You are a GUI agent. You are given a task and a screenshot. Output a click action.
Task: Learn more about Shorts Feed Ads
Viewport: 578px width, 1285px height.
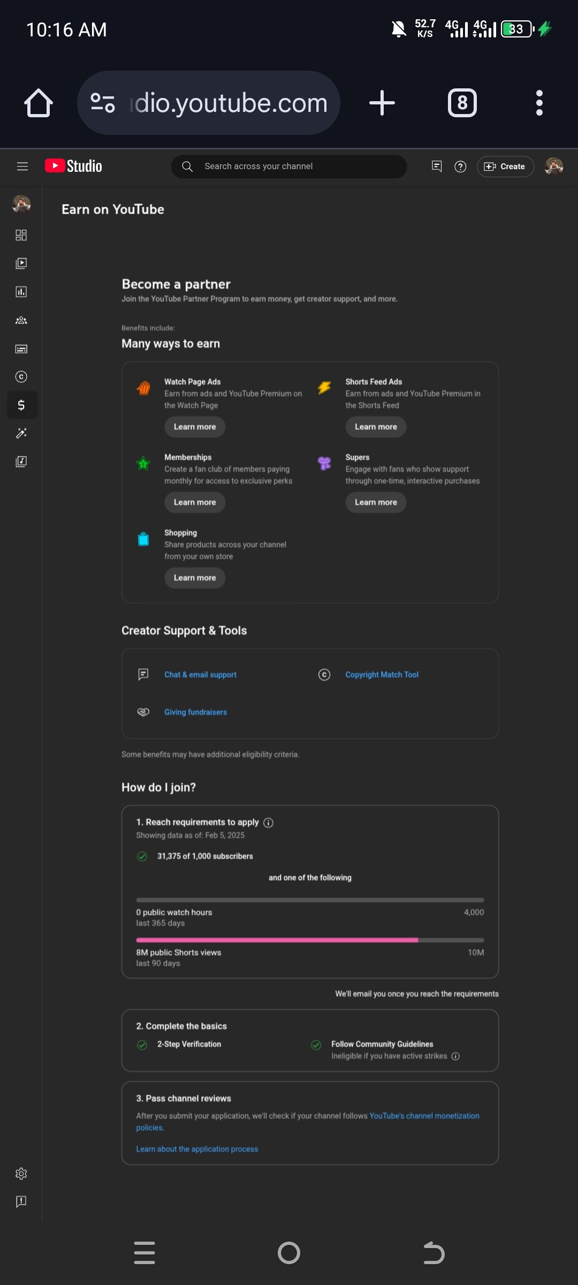coord(376,427)
